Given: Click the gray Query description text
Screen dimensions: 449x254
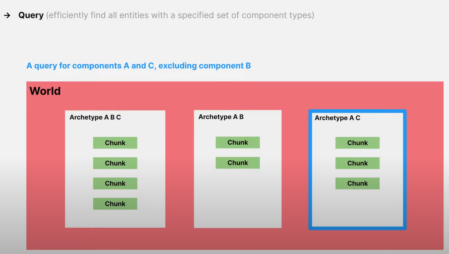Looking at the screenshot, I should [x=180, y=16].
